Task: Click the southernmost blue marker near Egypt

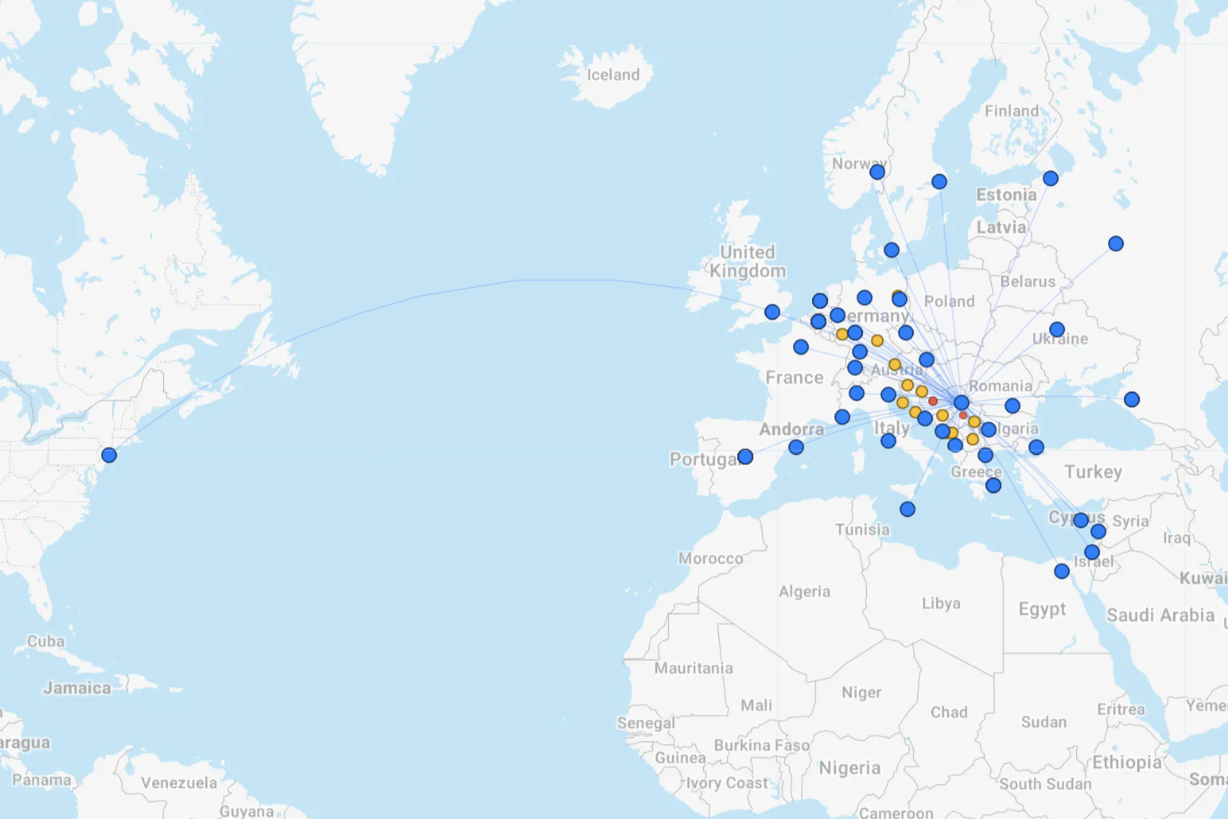Action: pos(1062,571)
